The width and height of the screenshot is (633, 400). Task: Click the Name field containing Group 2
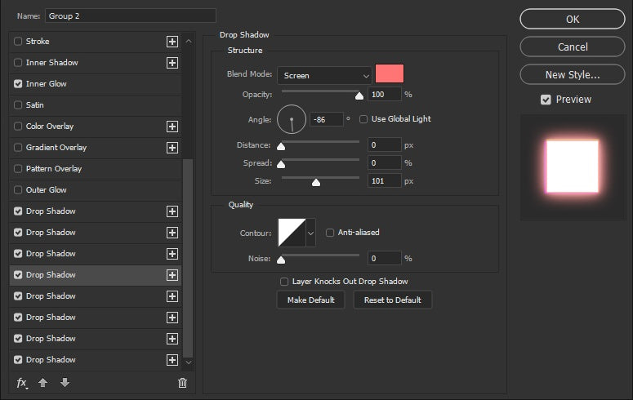[131, 16]
